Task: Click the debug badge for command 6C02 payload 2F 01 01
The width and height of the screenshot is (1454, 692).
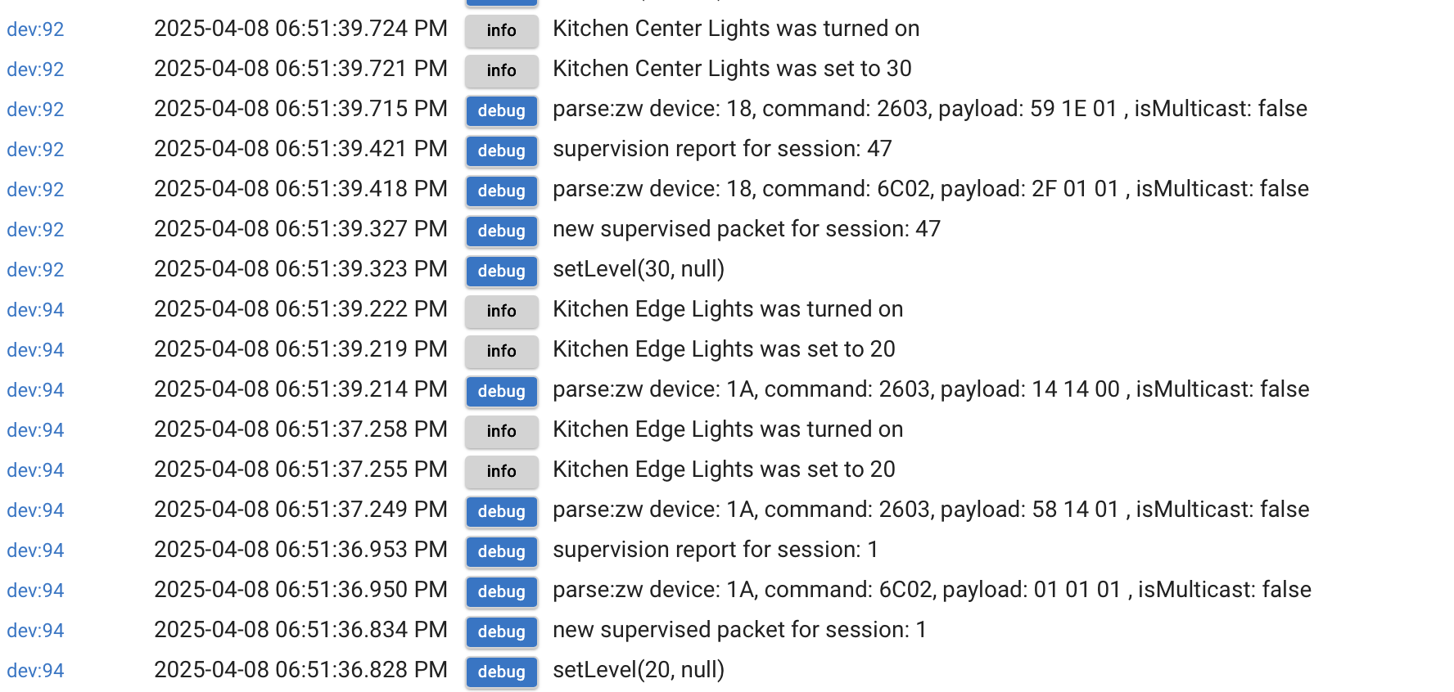Action: [x=502, y=191]
